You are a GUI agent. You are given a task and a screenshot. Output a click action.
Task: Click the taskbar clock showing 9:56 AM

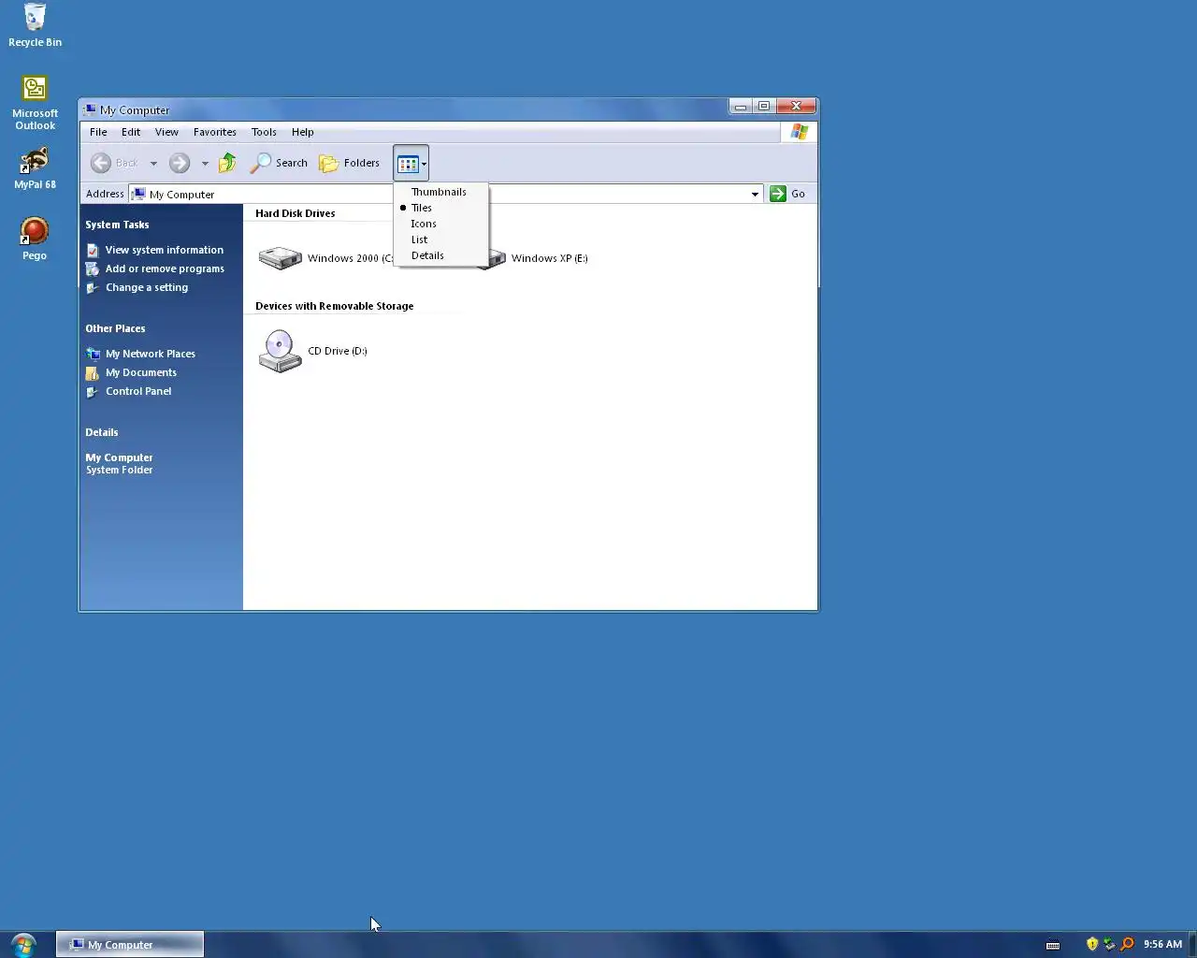coord(1162,944)
